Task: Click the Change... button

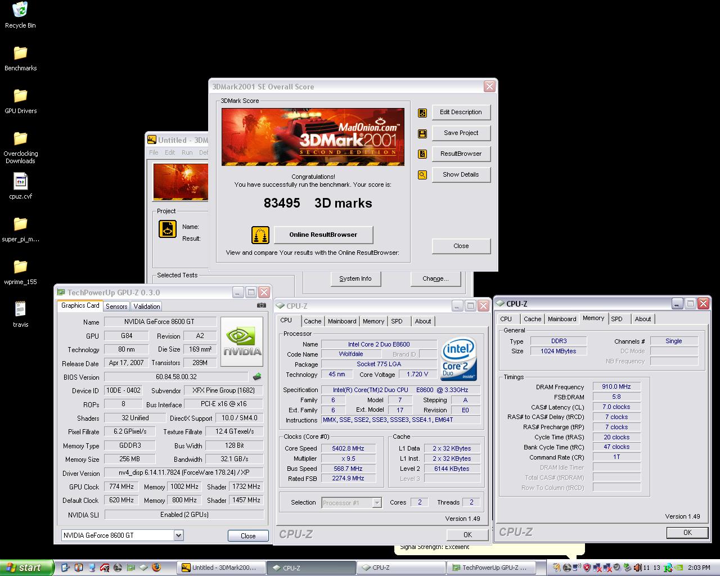Action: click(x=436, y=279)
